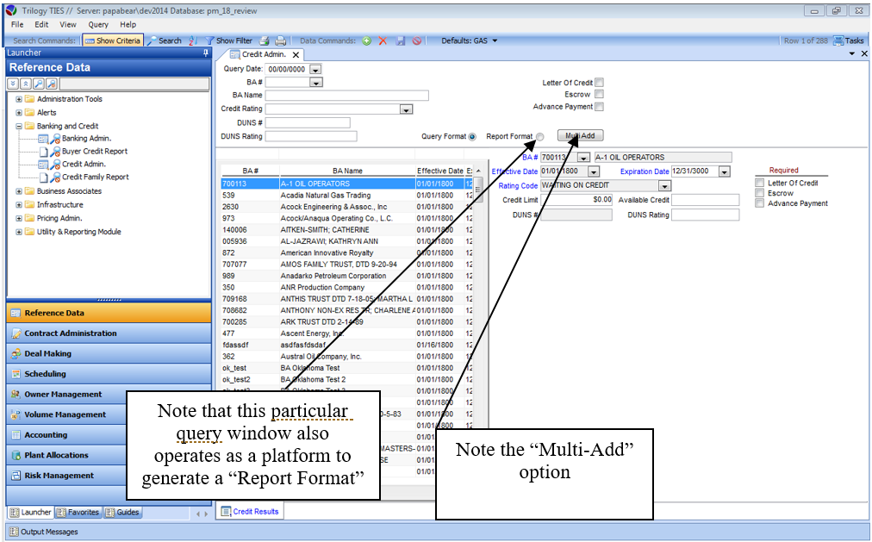Switch to the Favorites tab
Image resolution: width=872 pixels, height=542 pixels.
coord(78,512)
